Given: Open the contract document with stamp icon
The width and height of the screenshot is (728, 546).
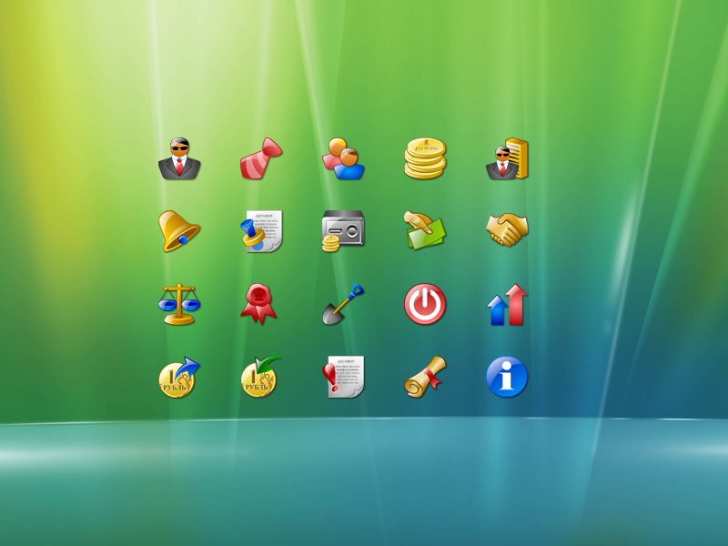Looking at the screenshot, I should click(x=261, y=231).
